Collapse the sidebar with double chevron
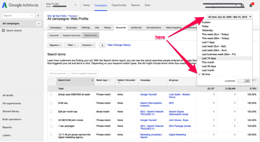This screenshot has width=260, height=142. (x=38, y=16)
